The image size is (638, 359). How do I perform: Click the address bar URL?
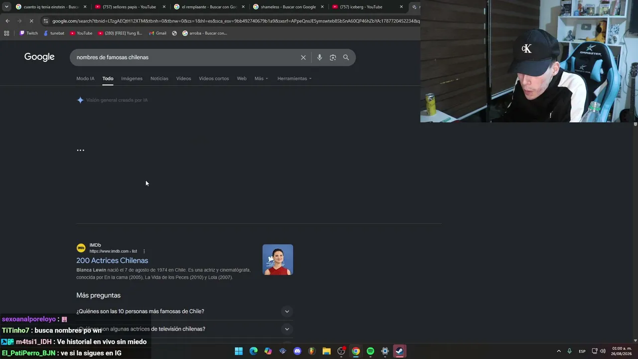tap(236, 21)
